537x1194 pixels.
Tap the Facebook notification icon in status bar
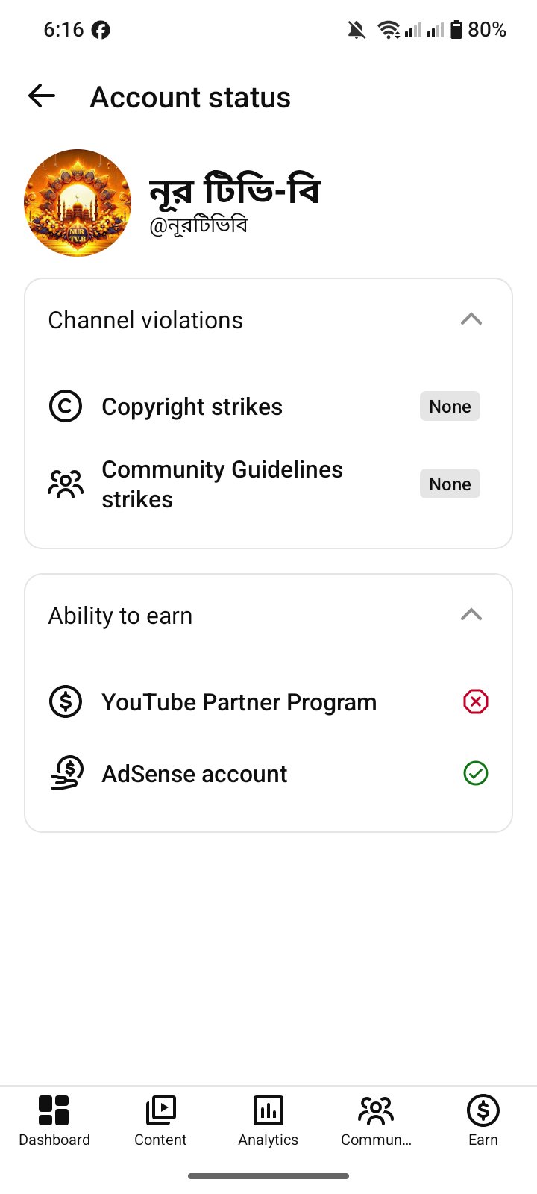click(101, 30)
